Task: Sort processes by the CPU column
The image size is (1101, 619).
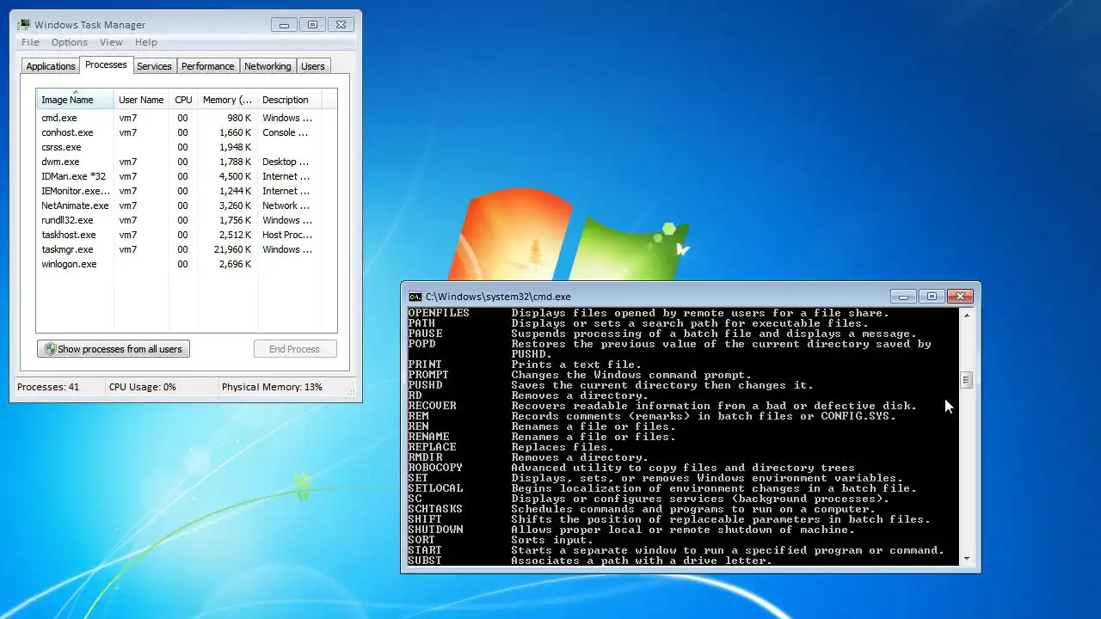Action: (x=183, y=100)
